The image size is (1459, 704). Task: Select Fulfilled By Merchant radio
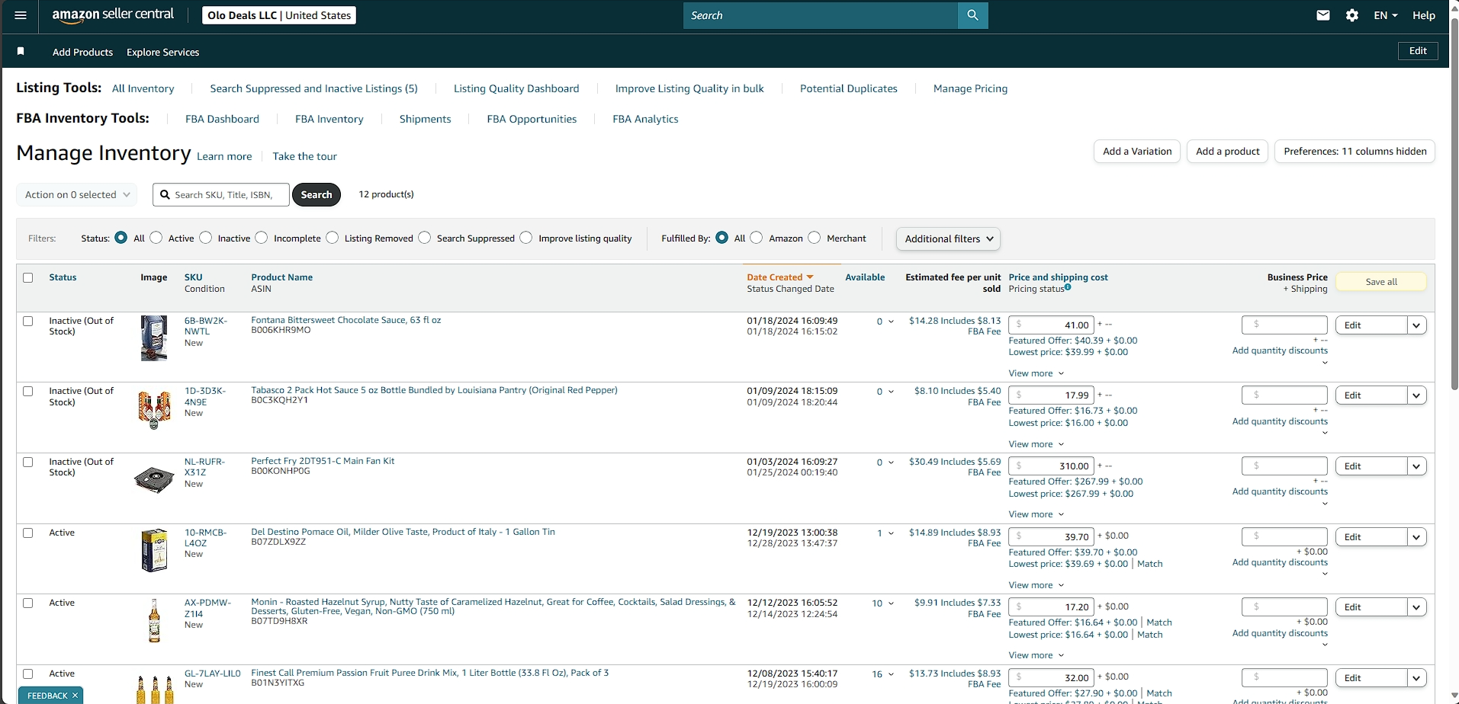[815, 238]
